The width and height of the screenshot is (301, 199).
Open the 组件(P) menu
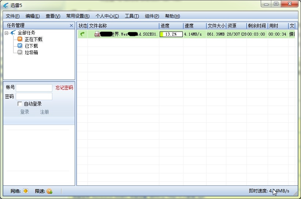click(x=152, y=16)
